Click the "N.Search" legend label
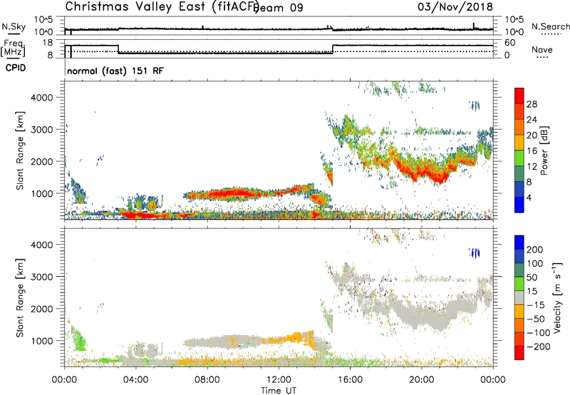 551,26
